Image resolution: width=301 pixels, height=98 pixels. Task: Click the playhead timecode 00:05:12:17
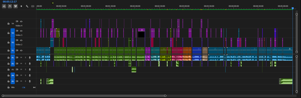pos(10,1)
